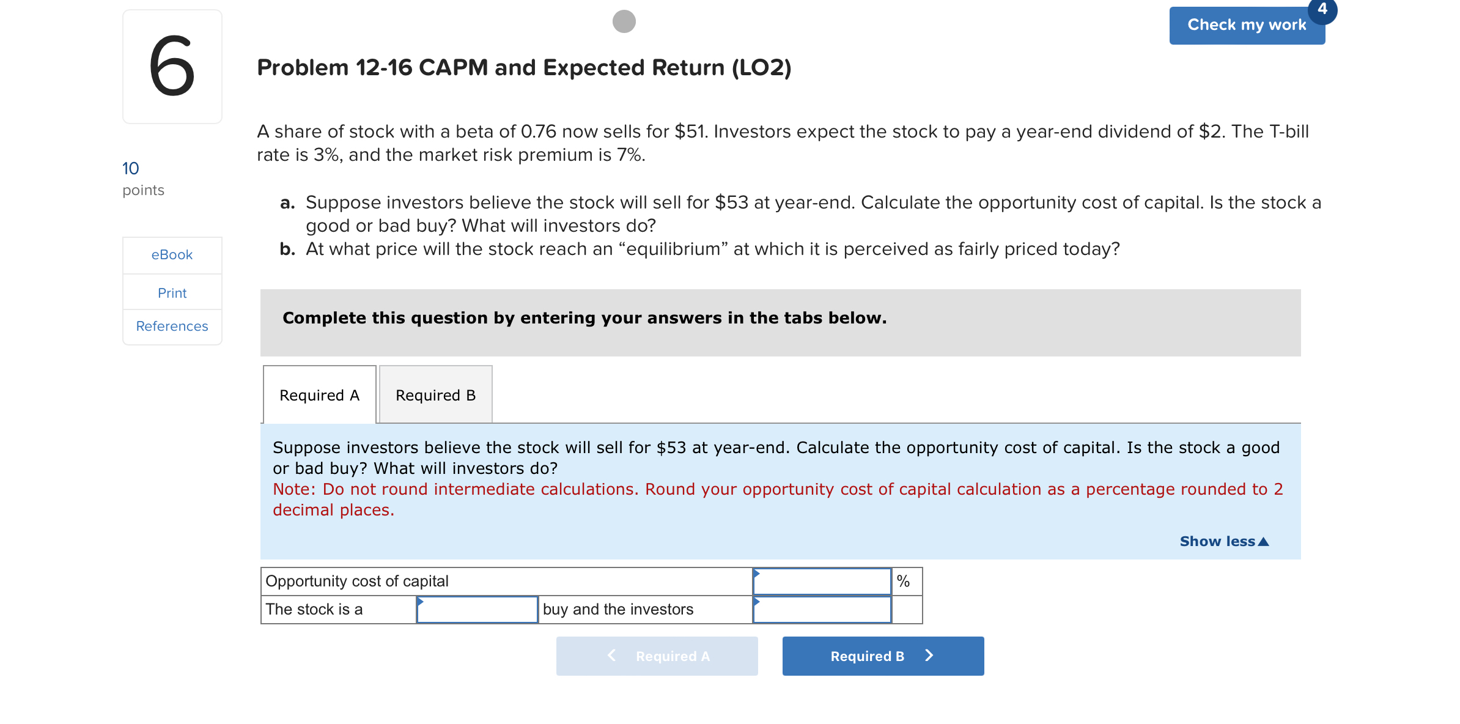The width and height of the screenshot is (1460, 724).
Task: Click the Opportunity cost of capital input box
Action: pyautogui.click(x=822, y=580)
